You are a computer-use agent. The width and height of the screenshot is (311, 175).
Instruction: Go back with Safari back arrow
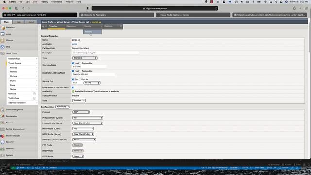click(23, 8)
